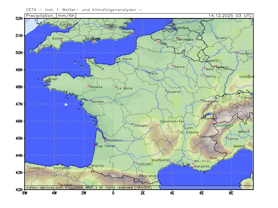Open the meteo-services.com link text
This screenshot has height=208, width=278.
tap(44, 188)
